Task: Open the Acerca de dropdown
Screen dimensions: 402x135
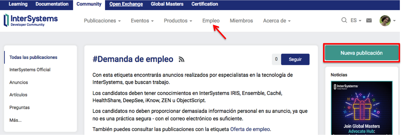Action: pos(277,21)
